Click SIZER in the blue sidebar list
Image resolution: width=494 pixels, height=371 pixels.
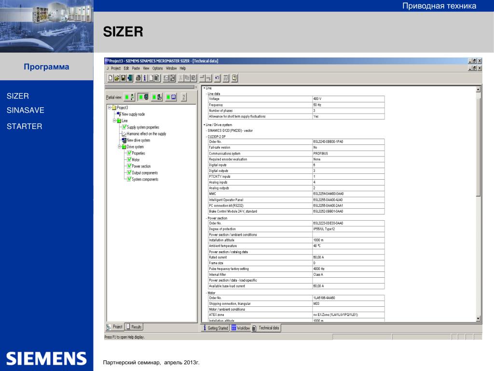click(x=18, y=96)
